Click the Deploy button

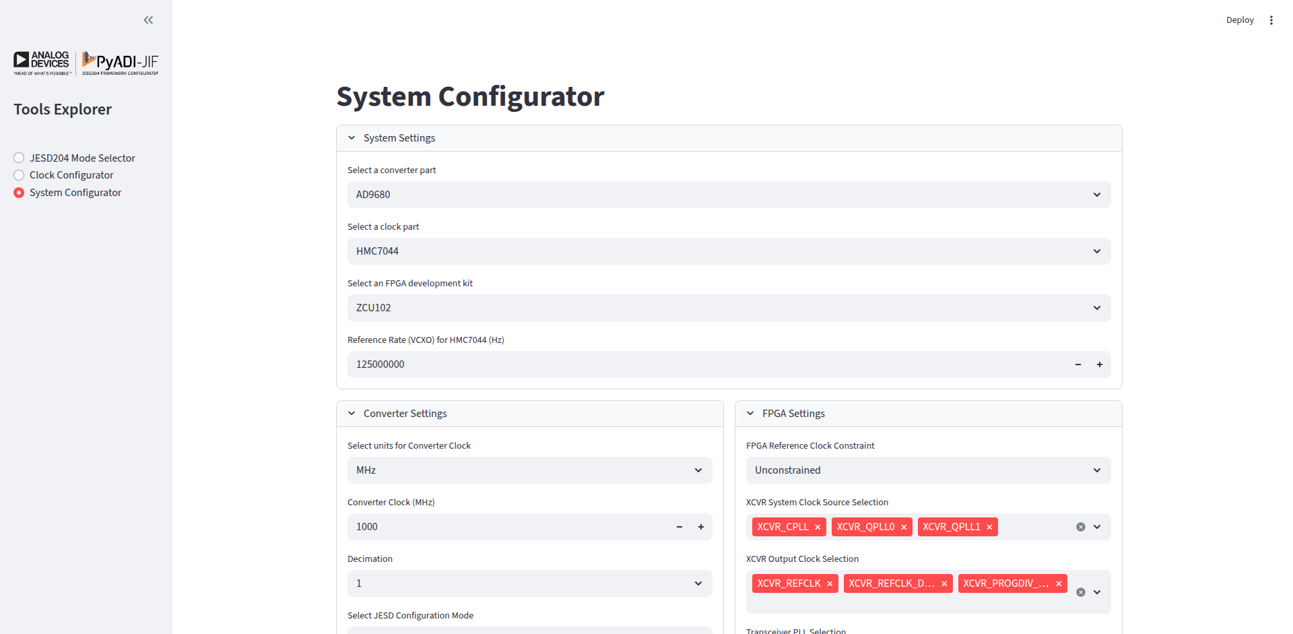click(x=1240, y=20)
